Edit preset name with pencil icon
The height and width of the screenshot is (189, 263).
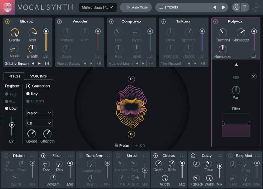tap(112, 7)
